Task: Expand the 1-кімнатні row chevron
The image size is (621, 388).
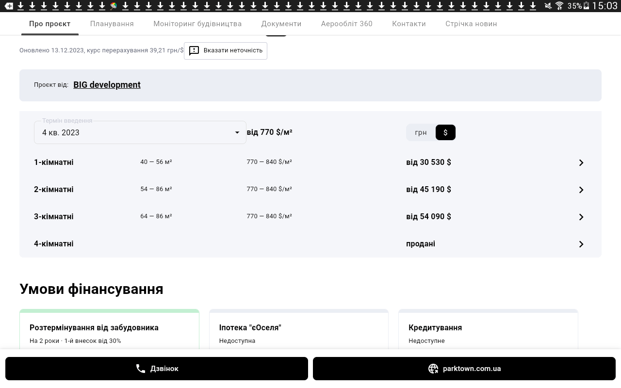Action: point(581,162)
